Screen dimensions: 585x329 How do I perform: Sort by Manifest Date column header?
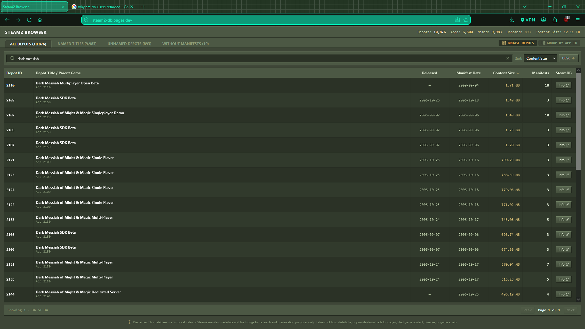tap(469, 73)
